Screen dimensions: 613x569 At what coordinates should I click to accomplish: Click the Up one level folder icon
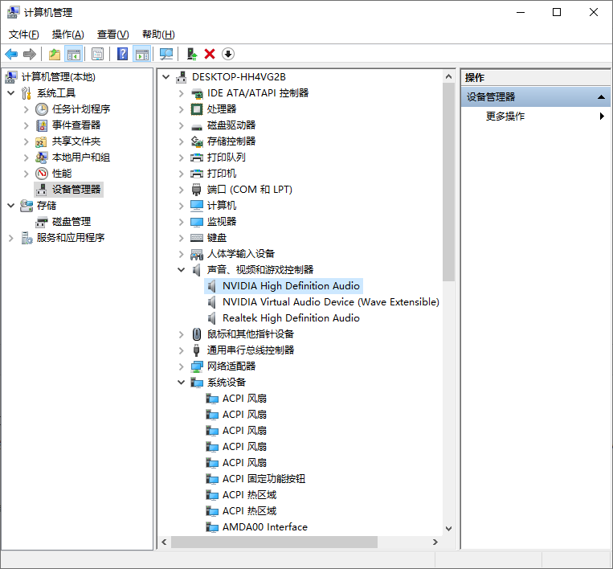(55, 54)
